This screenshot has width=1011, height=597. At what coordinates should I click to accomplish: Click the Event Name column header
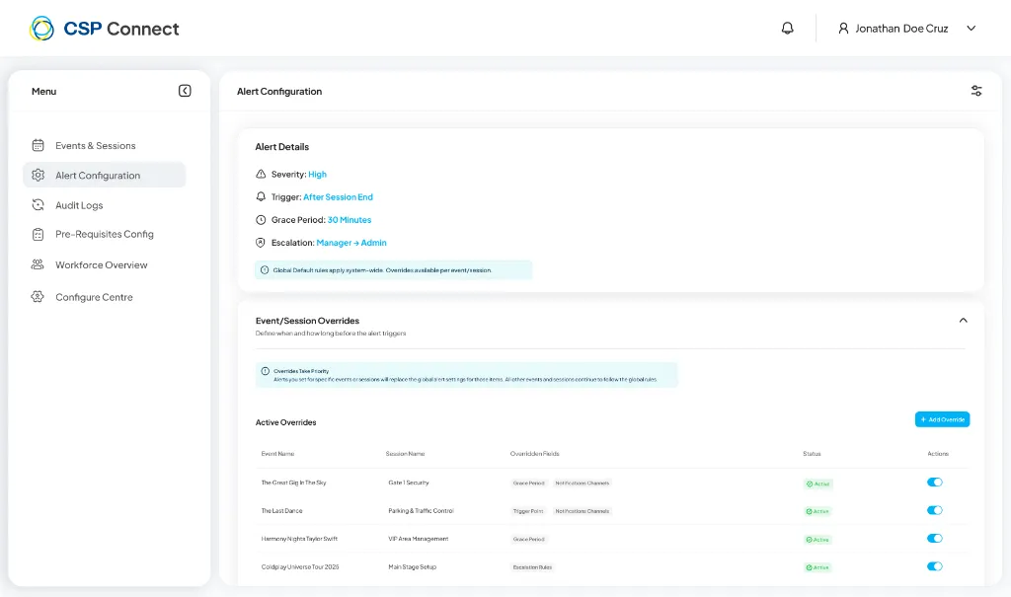tap(277, 454)
